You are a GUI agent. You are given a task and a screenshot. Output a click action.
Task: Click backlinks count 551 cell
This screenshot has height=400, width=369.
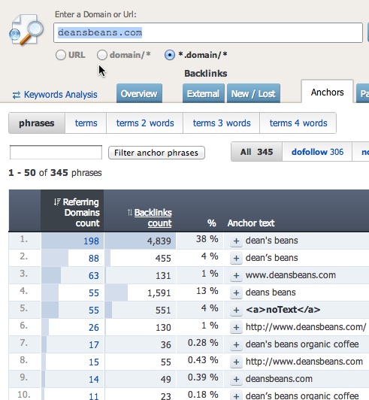tap(141, 310)
